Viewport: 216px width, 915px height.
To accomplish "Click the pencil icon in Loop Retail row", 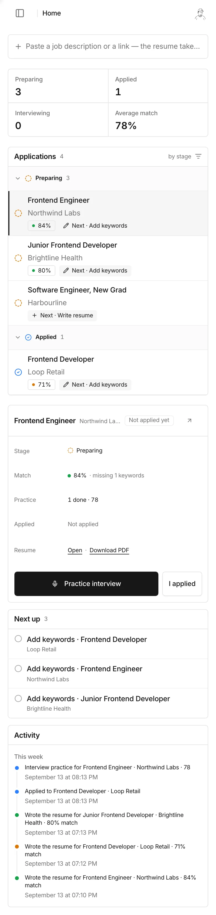I will click(x=66, y=384).
